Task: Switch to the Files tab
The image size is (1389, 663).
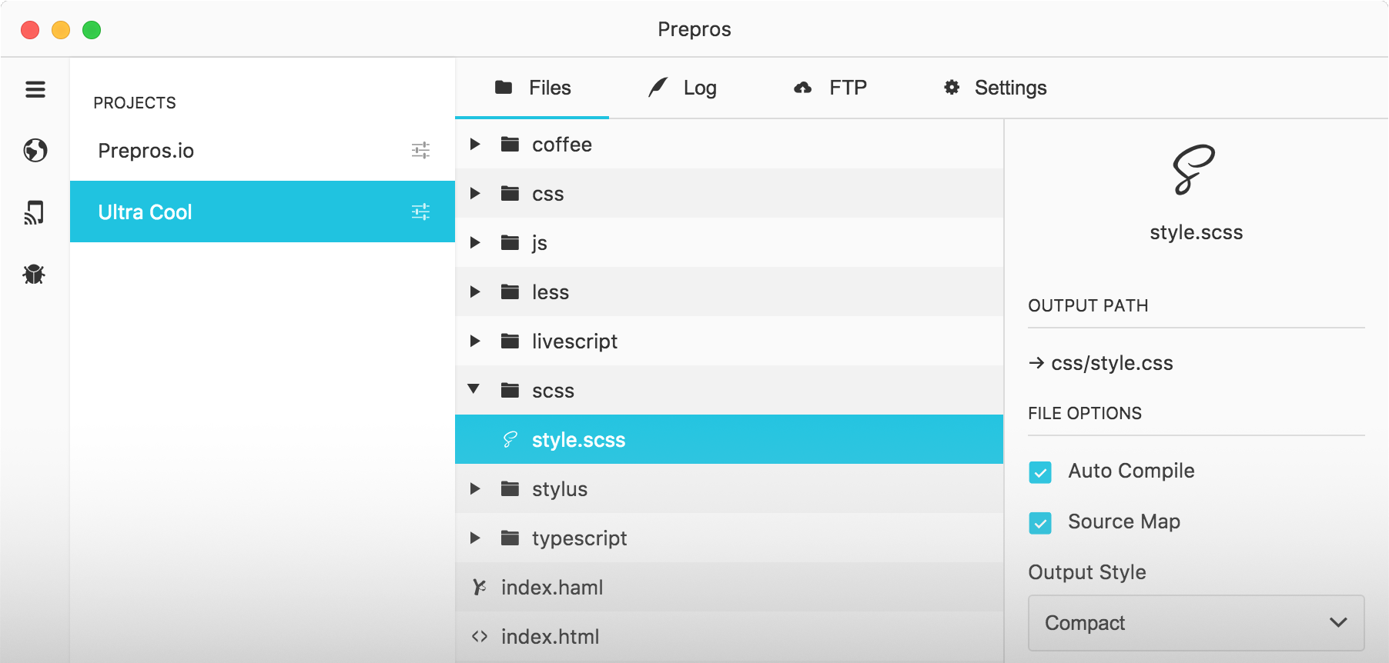Action: (x=532, y=88)
